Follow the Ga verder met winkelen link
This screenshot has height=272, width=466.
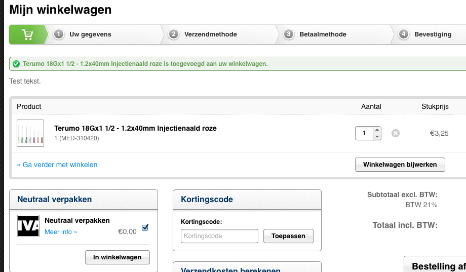coord(57,165)
